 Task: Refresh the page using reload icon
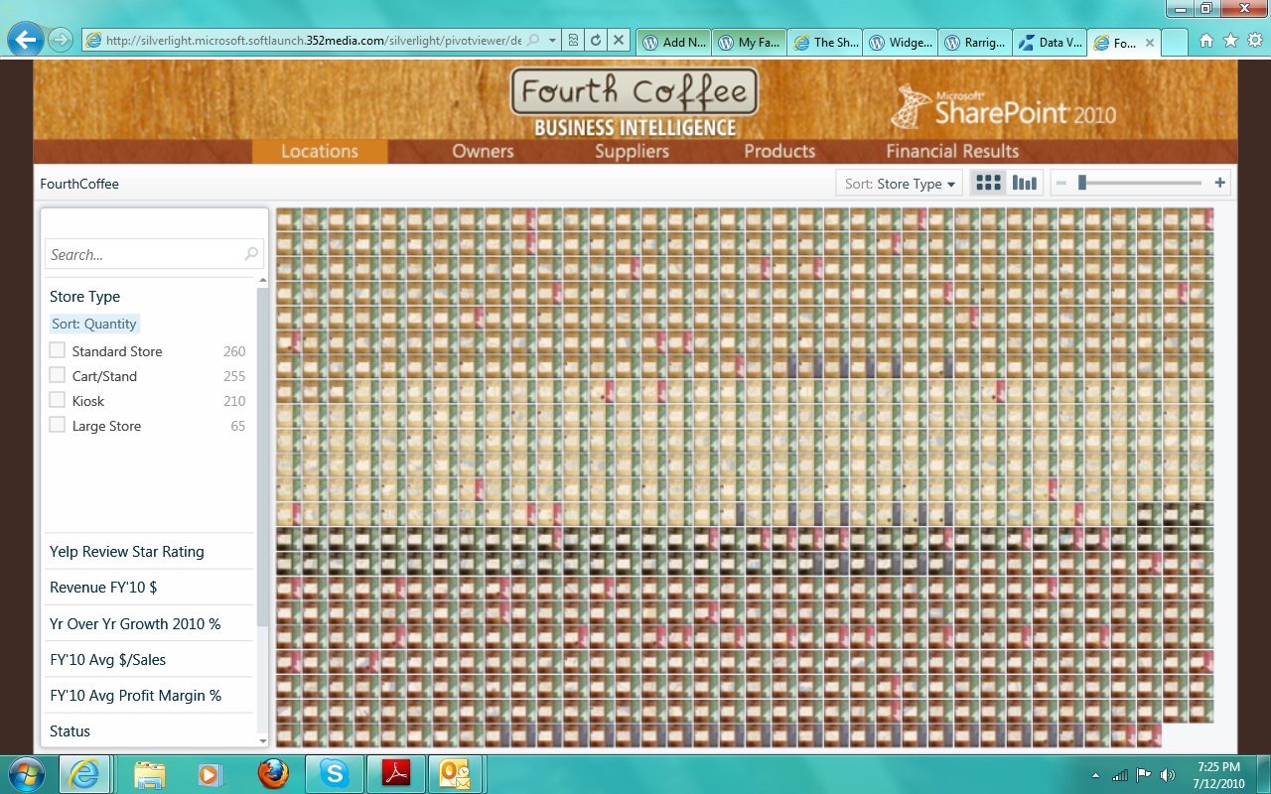(x=596, y=41)
